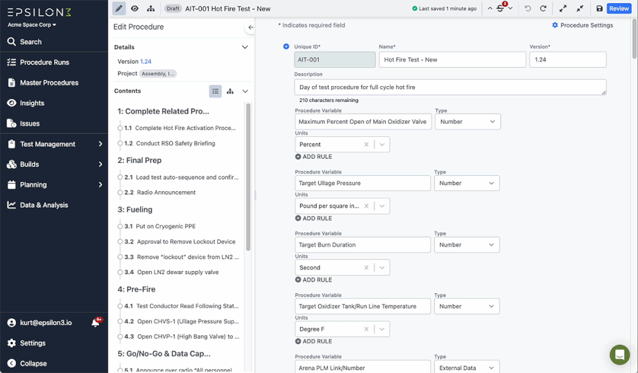The width and height of the screenshot is (638, 373).
Task: Click the save disk icon
Action: 599,8
